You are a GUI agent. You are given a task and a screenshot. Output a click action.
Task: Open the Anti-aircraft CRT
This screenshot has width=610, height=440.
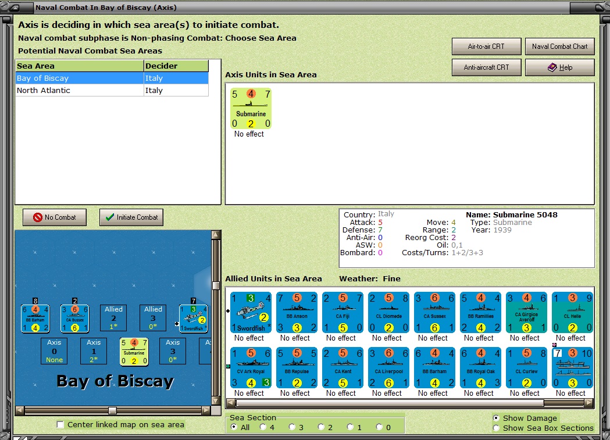486,67
